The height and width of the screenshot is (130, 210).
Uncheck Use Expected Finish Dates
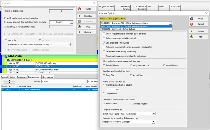point(103,43)
